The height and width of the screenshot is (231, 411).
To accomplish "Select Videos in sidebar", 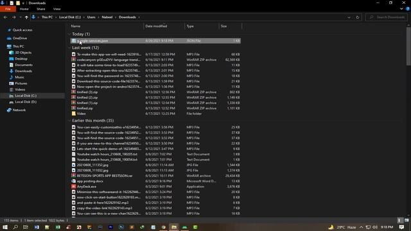I will (20, 90).
